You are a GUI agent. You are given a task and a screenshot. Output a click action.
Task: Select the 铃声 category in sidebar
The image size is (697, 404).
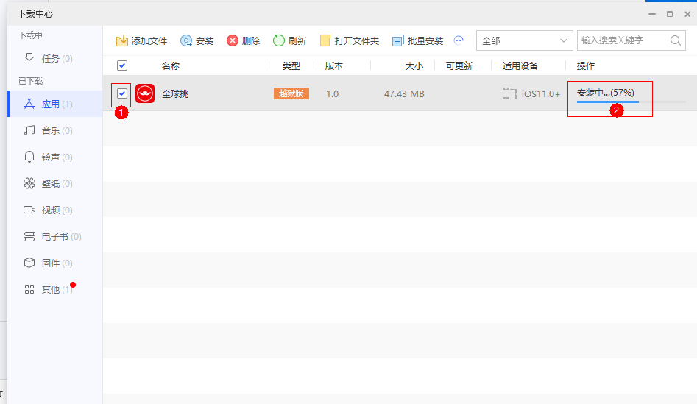point(54,157)
